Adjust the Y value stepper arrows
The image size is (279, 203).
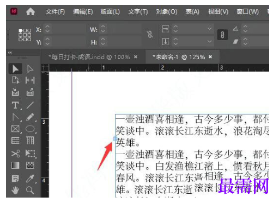(47, 42)
